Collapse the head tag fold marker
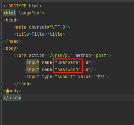This screenshot has width=134, height=125. pos(1,20)
